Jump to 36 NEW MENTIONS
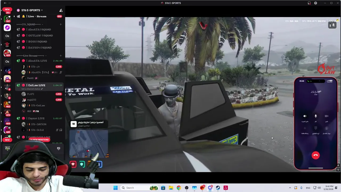 click(x=39, y=140)
